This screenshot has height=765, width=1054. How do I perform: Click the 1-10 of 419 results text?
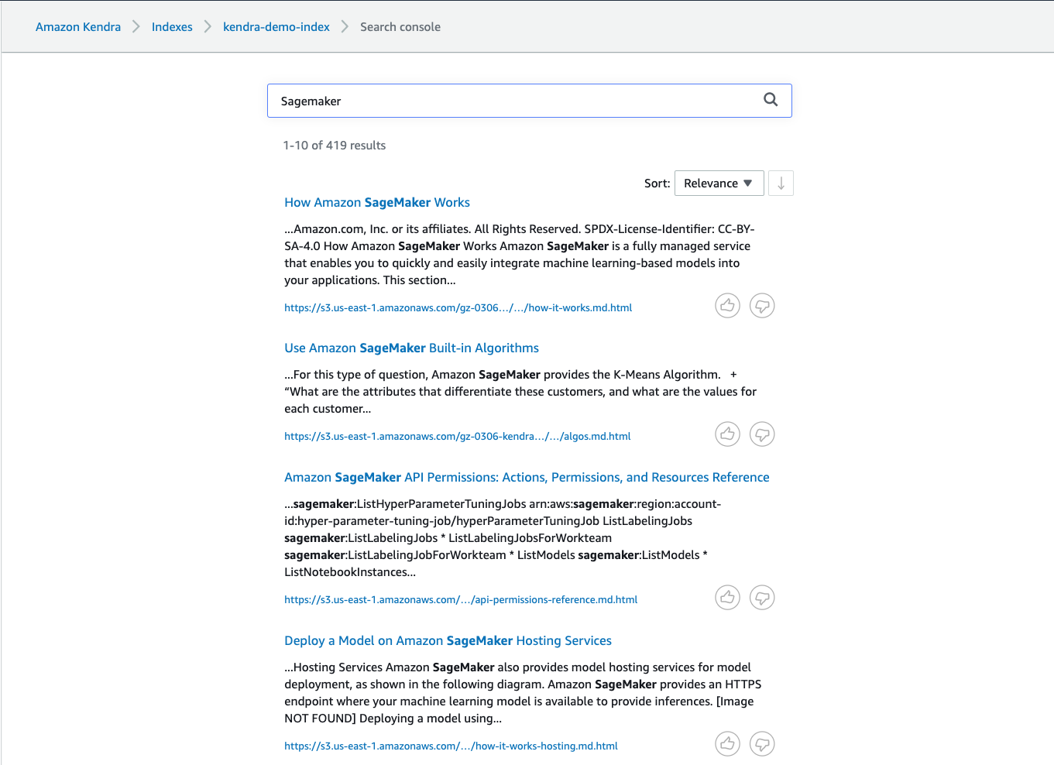click(x=335, y=146)
